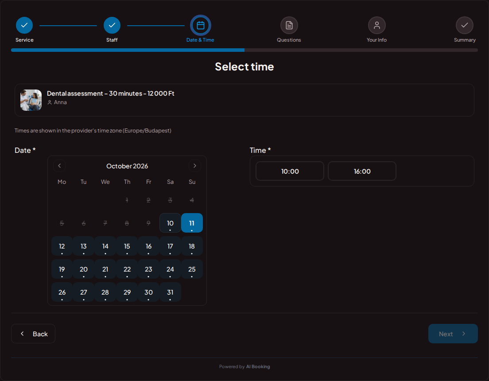Click the Summary step label

(x=465, y=40)
